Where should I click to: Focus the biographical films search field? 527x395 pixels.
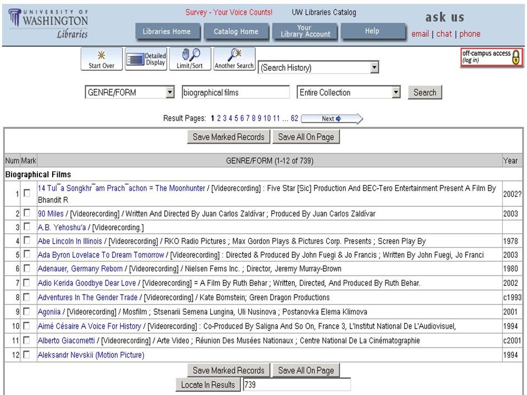click(x=236, y=92)
